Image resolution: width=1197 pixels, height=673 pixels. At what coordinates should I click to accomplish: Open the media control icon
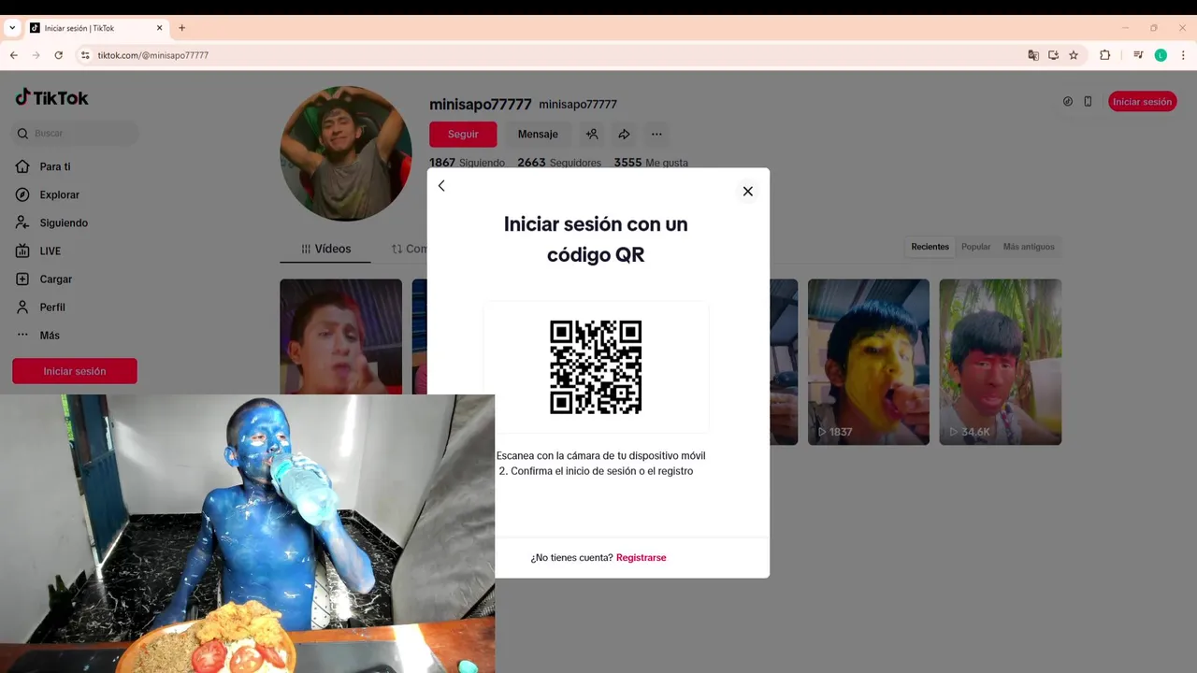click(1138, 55)
